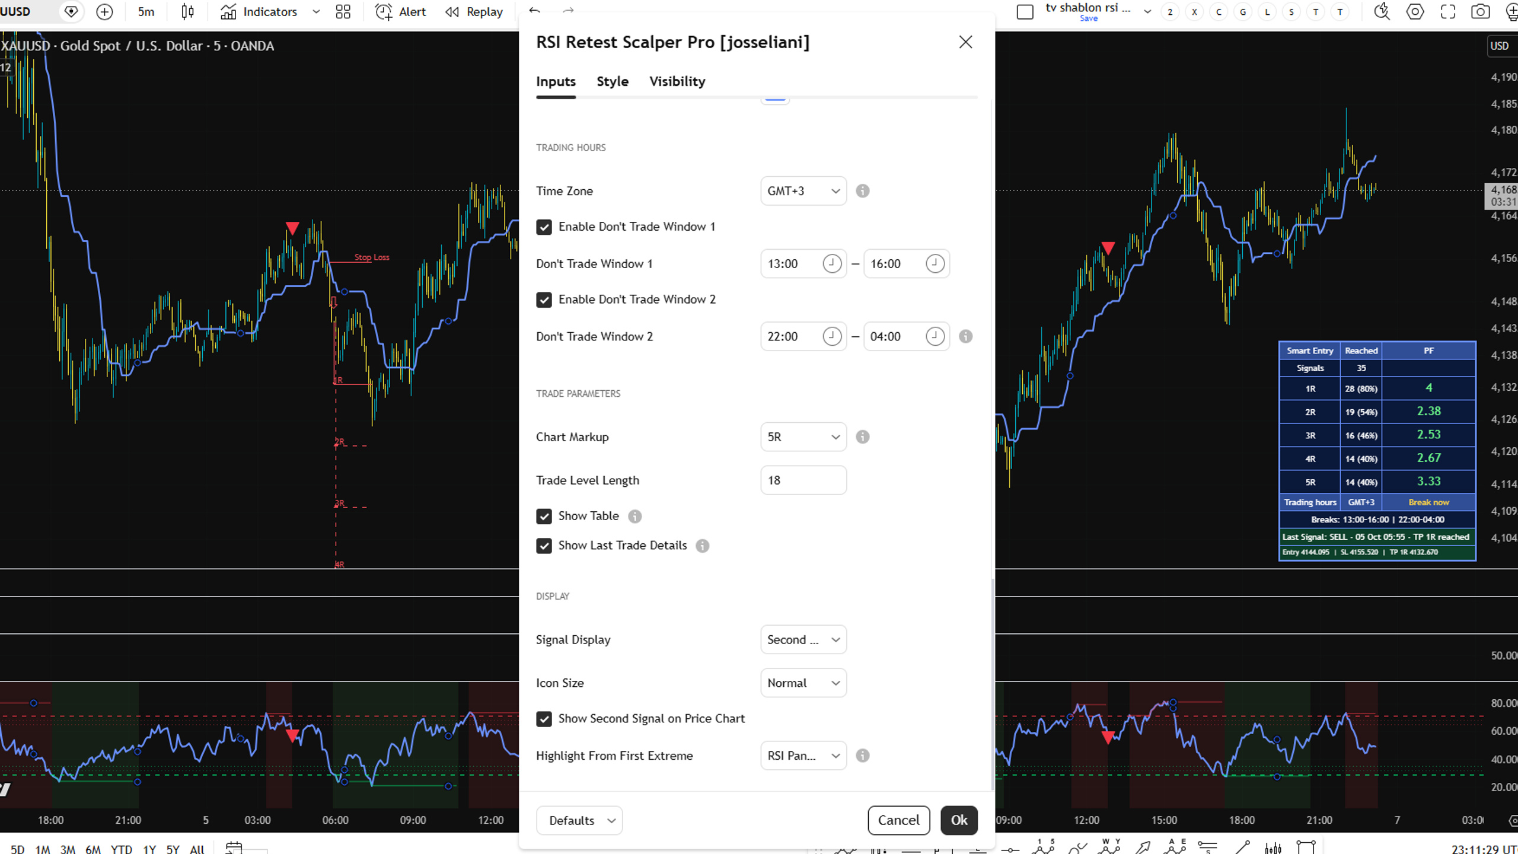Select the 1M date range
The width and height of the screenshot is (1518, 854).
(42, 849)
